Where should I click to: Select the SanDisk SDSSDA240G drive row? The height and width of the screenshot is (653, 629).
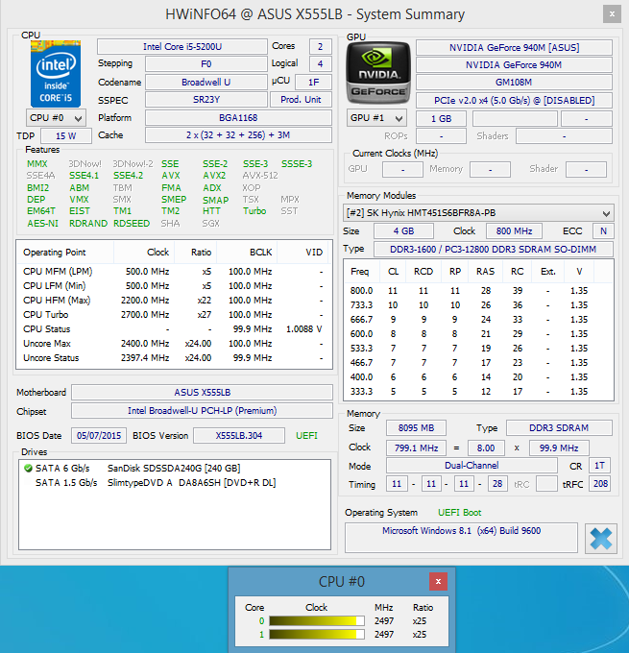(x=175, y=469)
